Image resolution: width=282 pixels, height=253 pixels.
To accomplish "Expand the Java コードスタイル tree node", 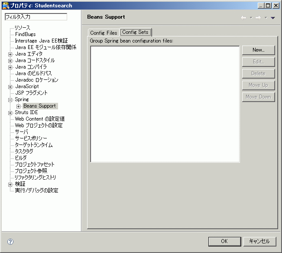I will [x=10, y=61].
